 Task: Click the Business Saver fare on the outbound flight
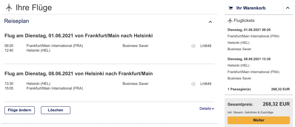click(135, 46)
